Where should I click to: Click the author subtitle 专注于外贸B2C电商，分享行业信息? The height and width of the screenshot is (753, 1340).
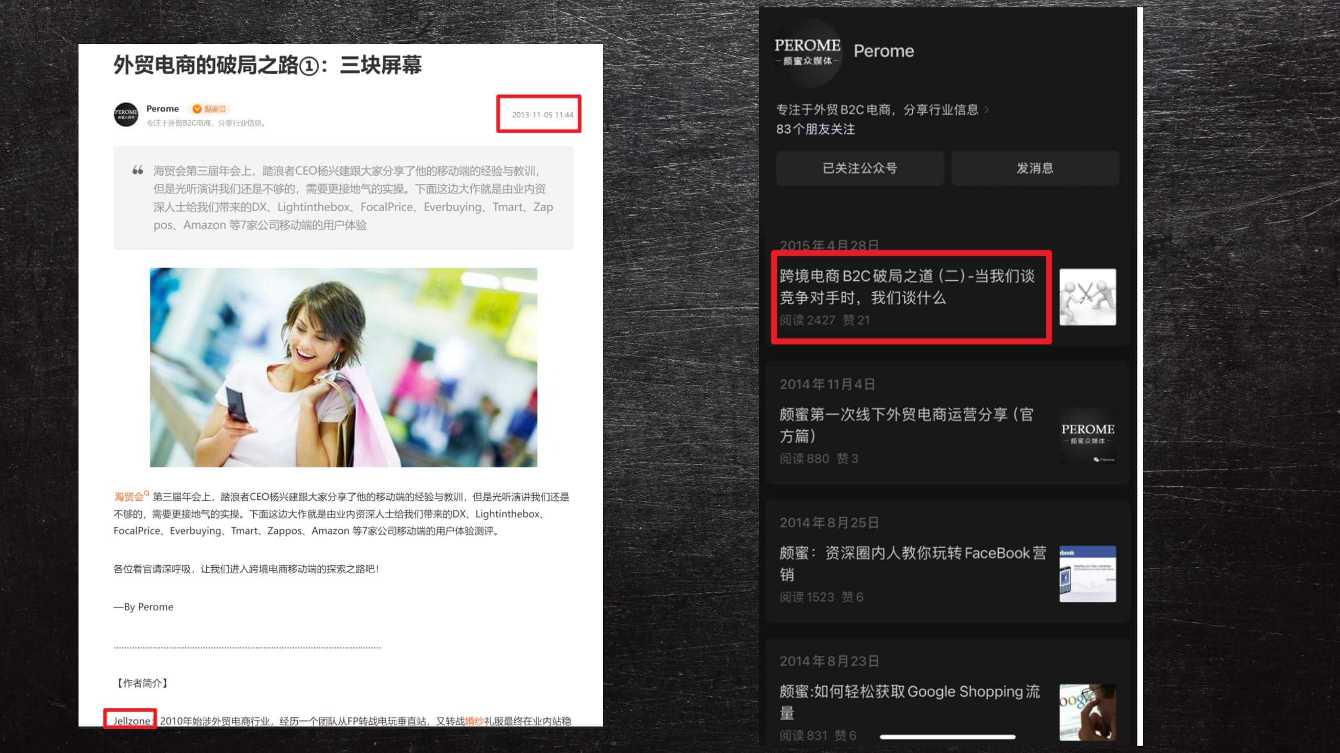[207, 123]
